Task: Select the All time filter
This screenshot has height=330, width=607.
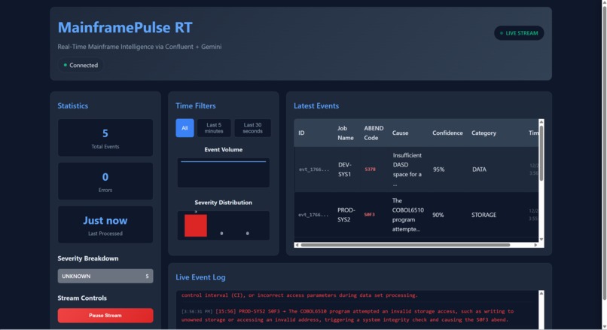Action: pos(185,128)
